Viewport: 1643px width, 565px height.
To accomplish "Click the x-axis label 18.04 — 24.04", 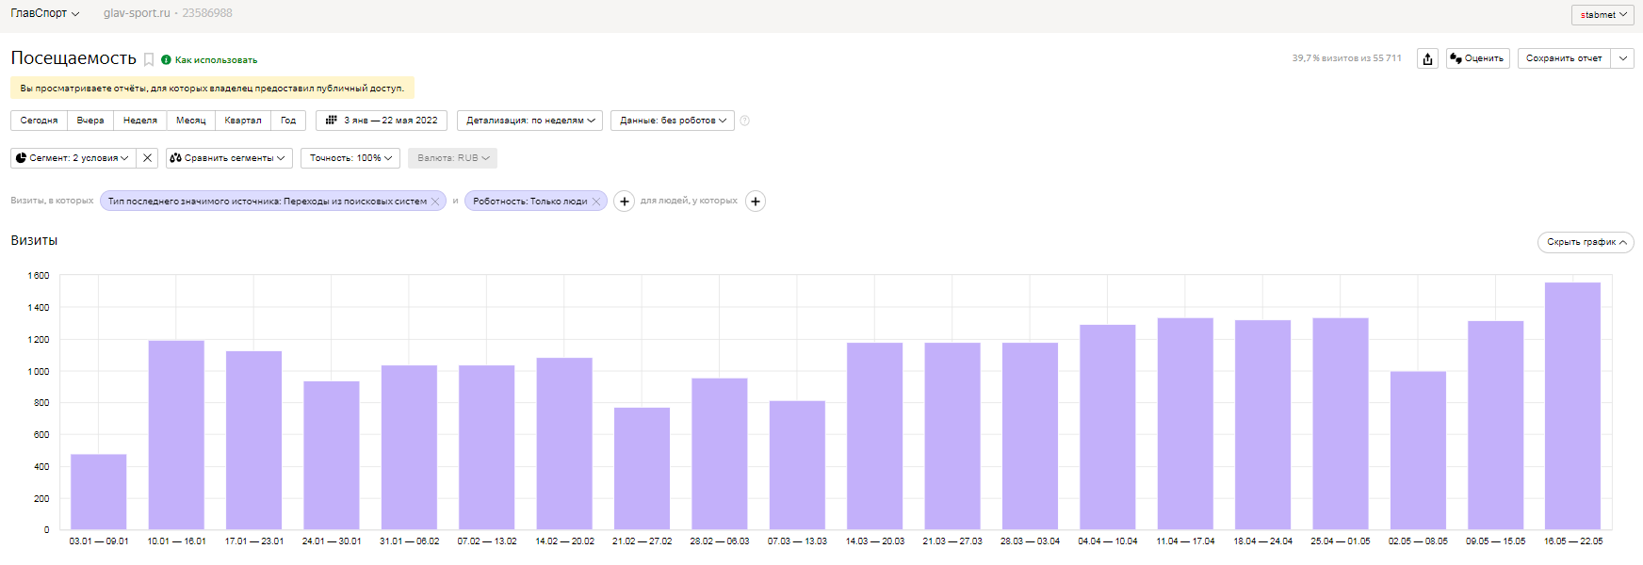I will (x=1262, y=541).
